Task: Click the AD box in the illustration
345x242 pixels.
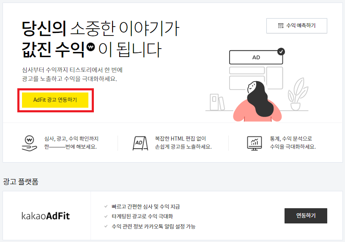Action: [256, 57]
